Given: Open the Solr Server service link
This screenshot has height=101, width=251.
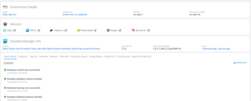Looking at the screenshot, I should [x=141, y=30].
